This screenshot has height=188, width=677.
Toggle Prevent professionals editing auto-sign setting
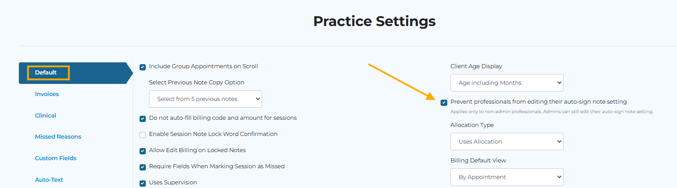tap(444, 102)
